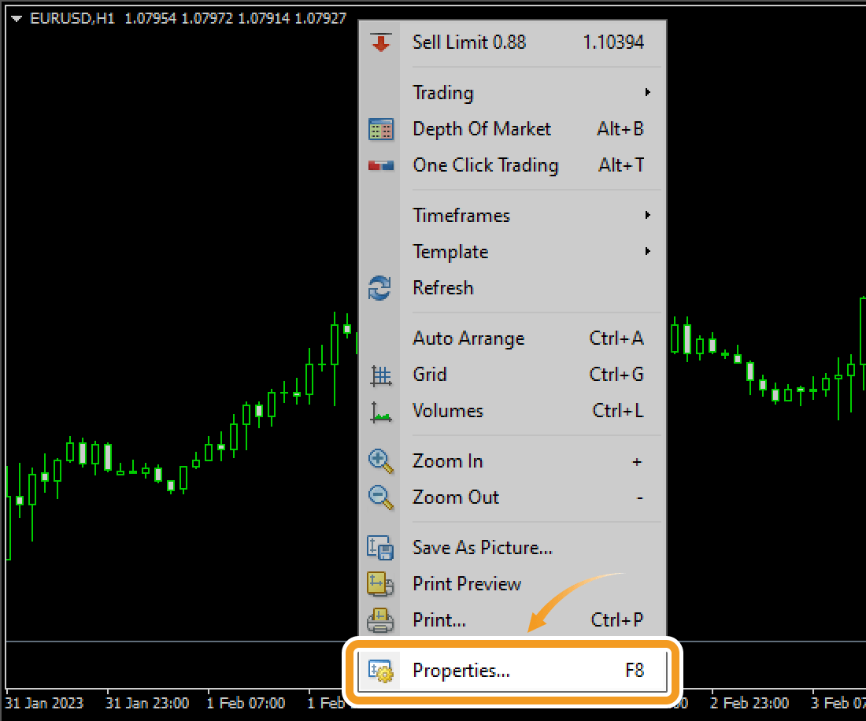The image size is (866, 721).
Task: Click the 1 Feb 07:00 time label
Action: pos(246,704)
